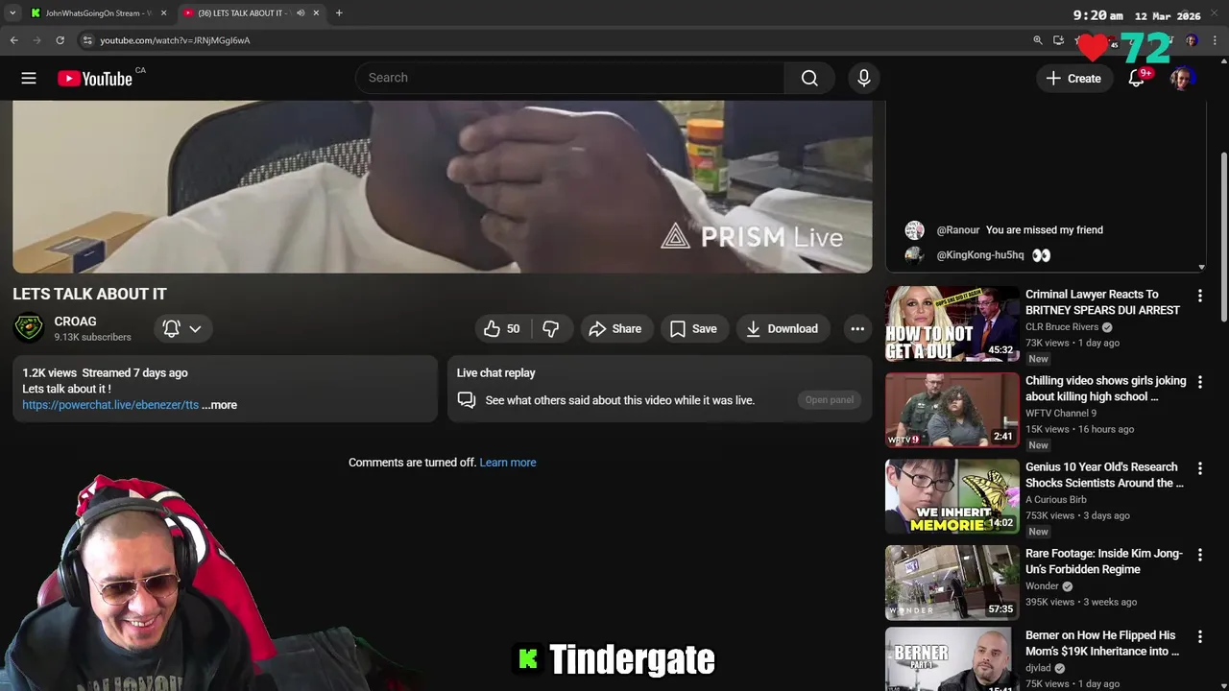Open the powerchat.live link in description

(x=110, y=405)
